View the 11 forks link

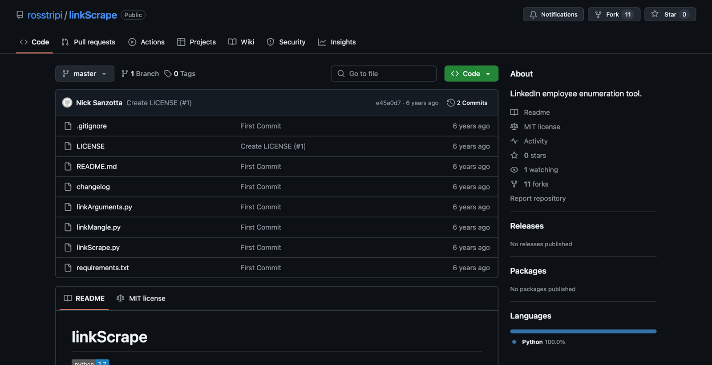pos(530,184)
